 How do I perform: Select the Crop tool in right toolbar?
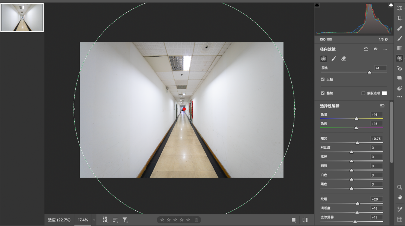click(400, 18)
